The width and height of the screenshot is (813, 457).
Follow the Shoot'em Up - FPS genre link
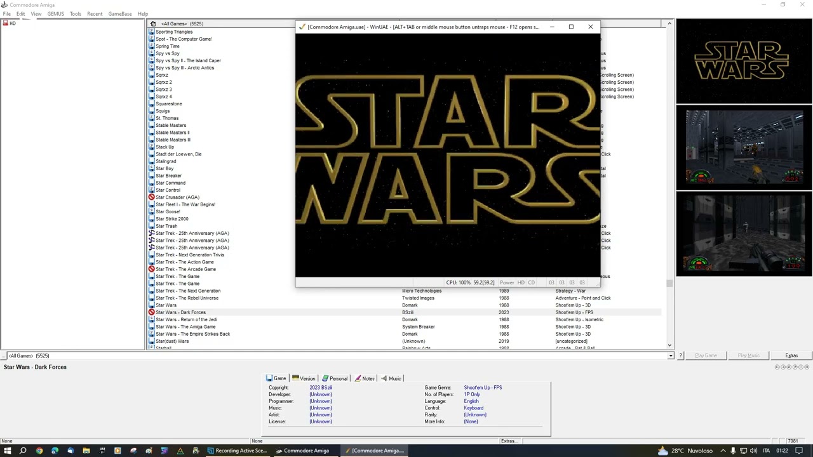click(483, 387)
